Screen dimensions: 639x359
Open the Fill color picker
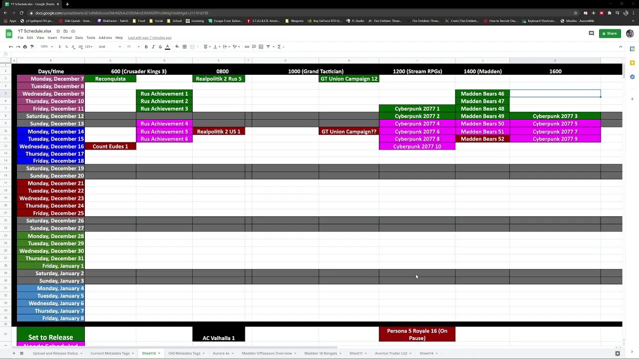[x=177, y=47]
